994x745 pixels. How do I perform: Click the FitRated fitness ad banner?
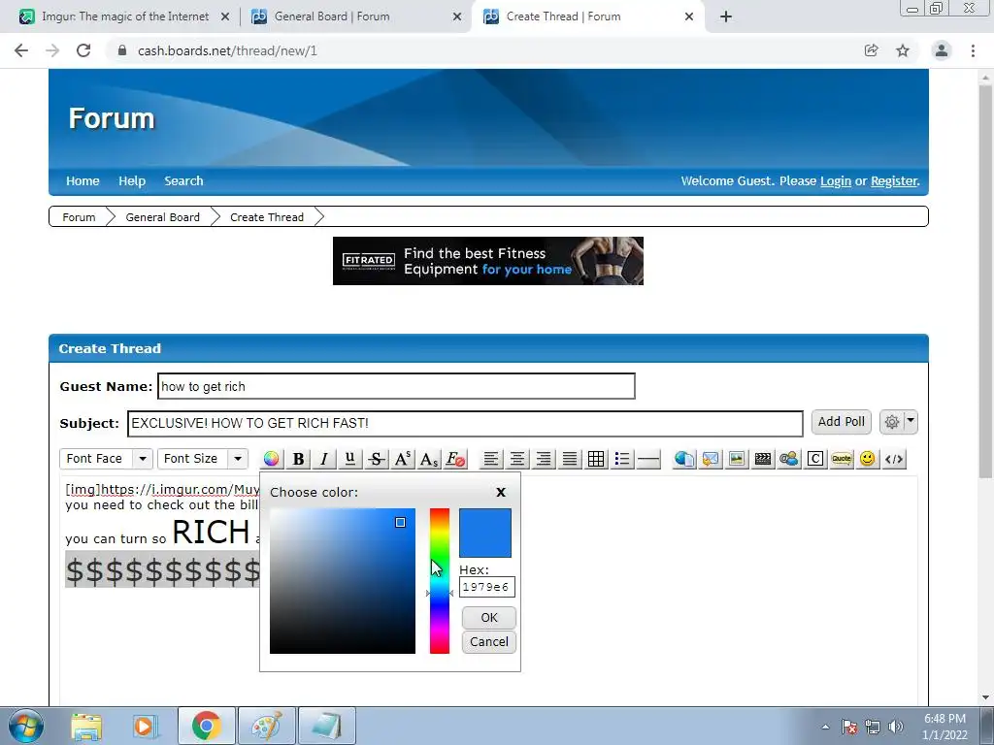click(x=488, y=261)
